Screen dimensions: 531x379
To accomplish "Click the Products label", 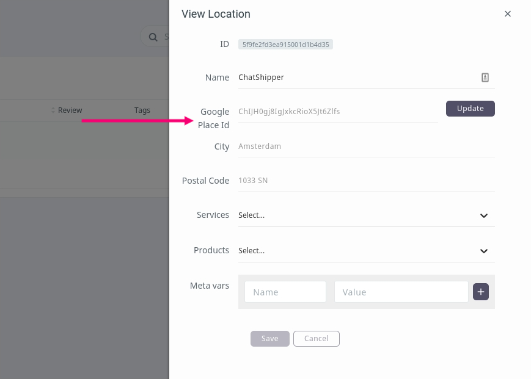I will (211, 250).
